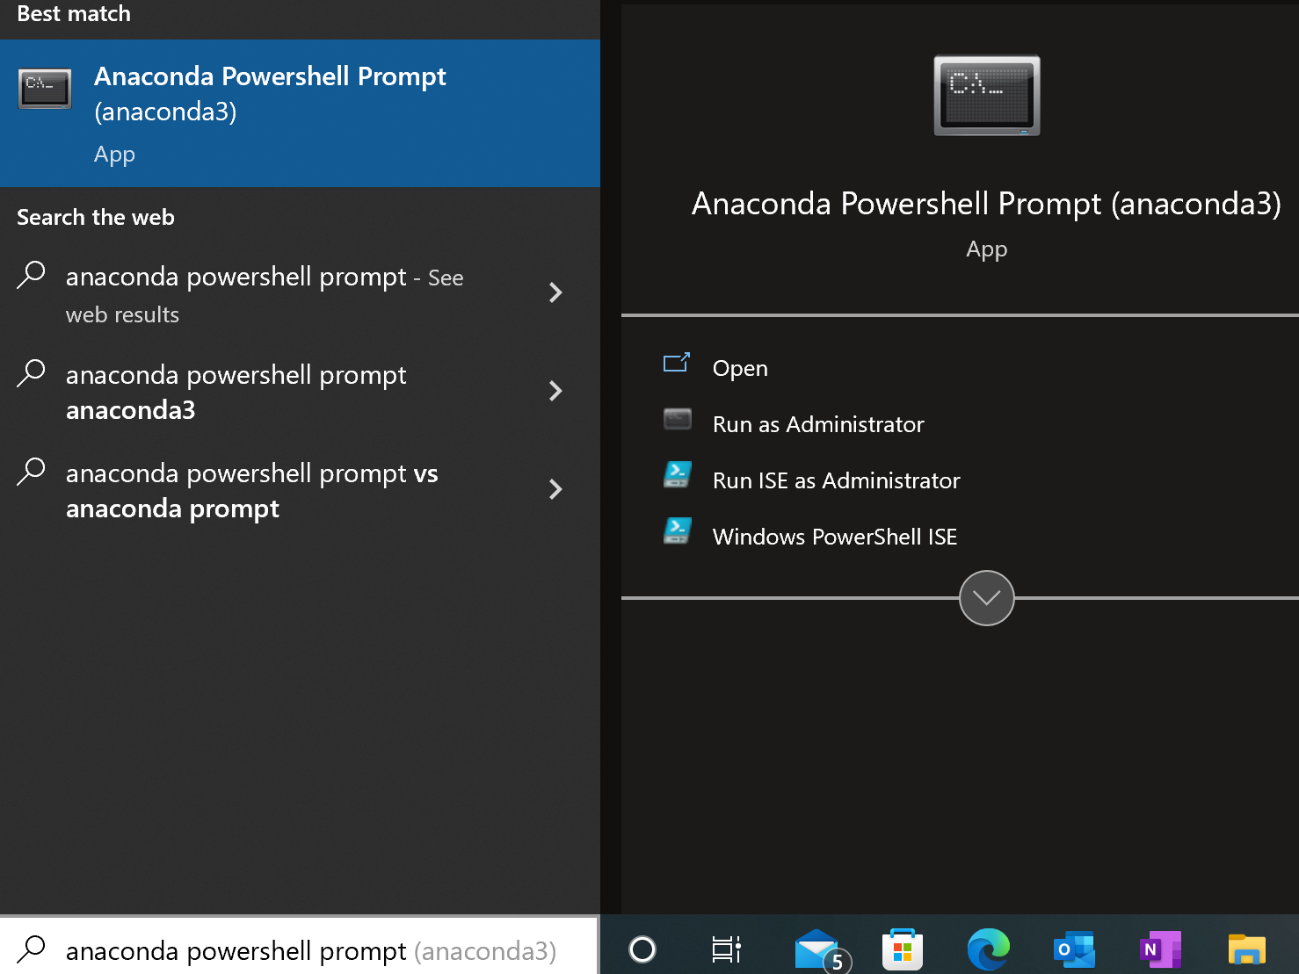
Task: Launch Microsoft Edge from the taskbar
Action: click(x=988, y=949)
